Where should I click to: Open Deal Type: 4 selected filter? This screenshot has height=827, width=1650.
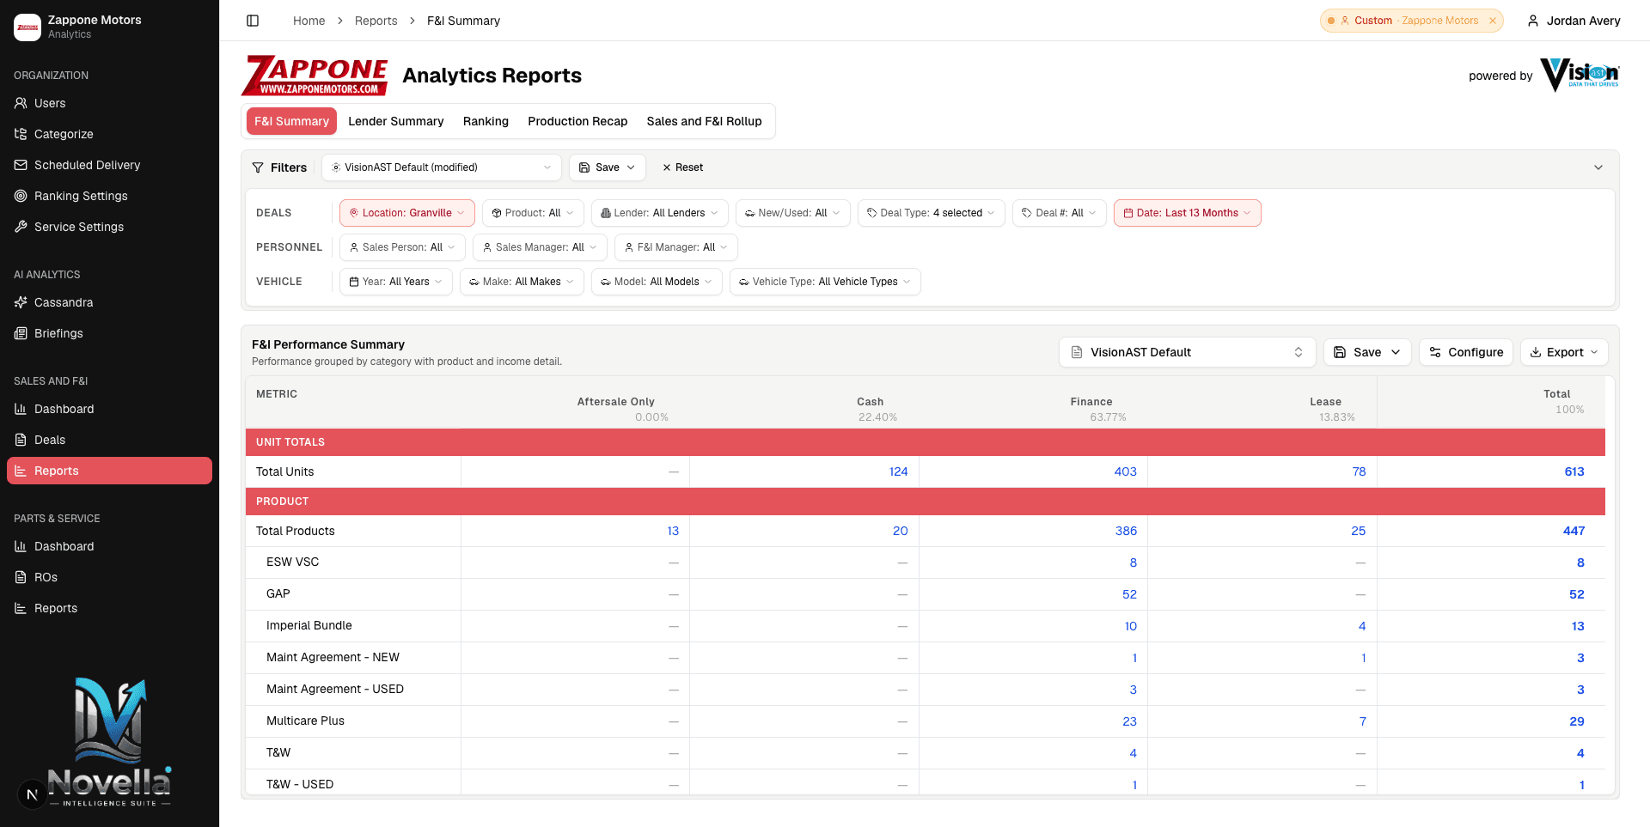[x=931, y=213]
